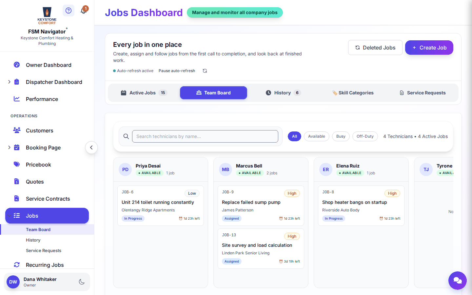Click the Pricebook tags icon
The height and width of the screenshot is (295, 472).
point(17,164)
